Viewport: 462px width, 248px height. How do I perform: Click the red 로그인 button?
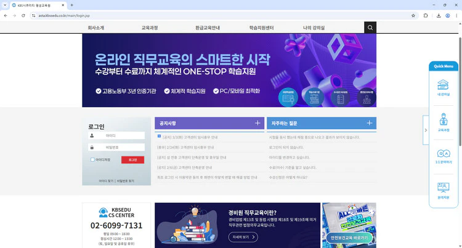(x=132, y=160)
